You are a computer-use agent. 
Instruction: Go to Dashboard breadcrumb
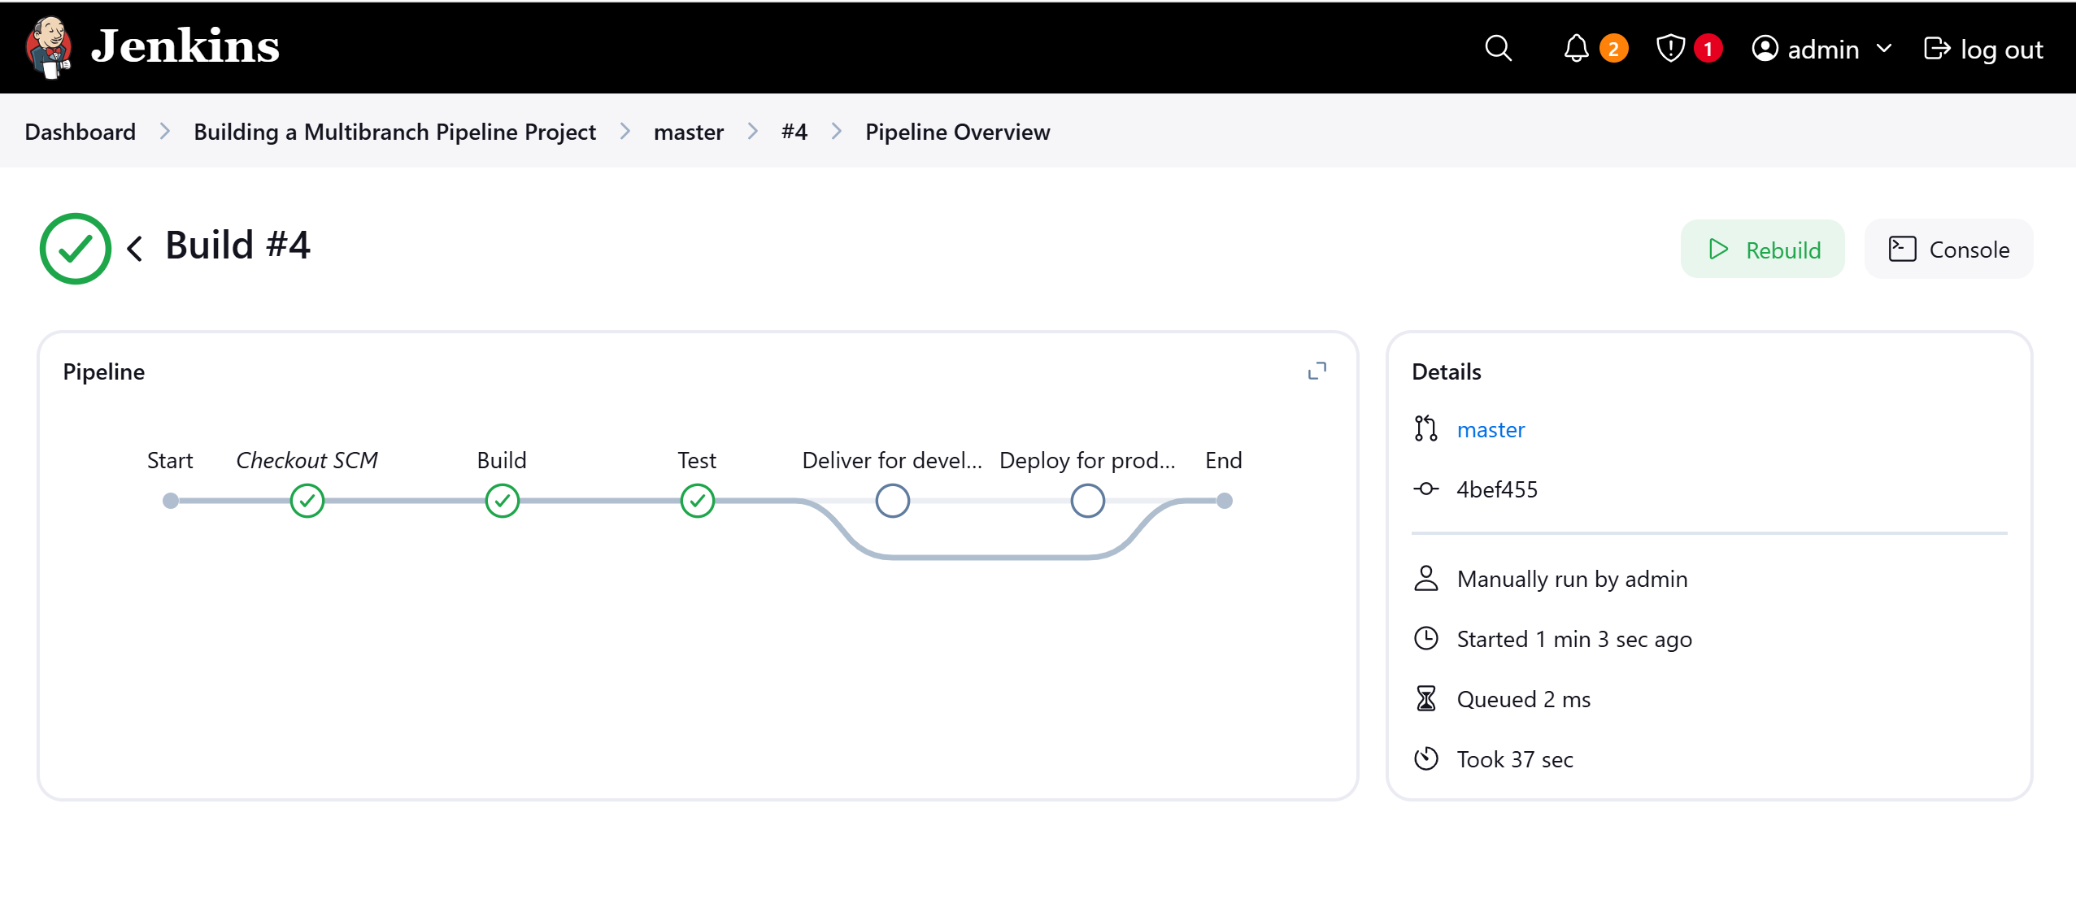click(x=81, y=132)
